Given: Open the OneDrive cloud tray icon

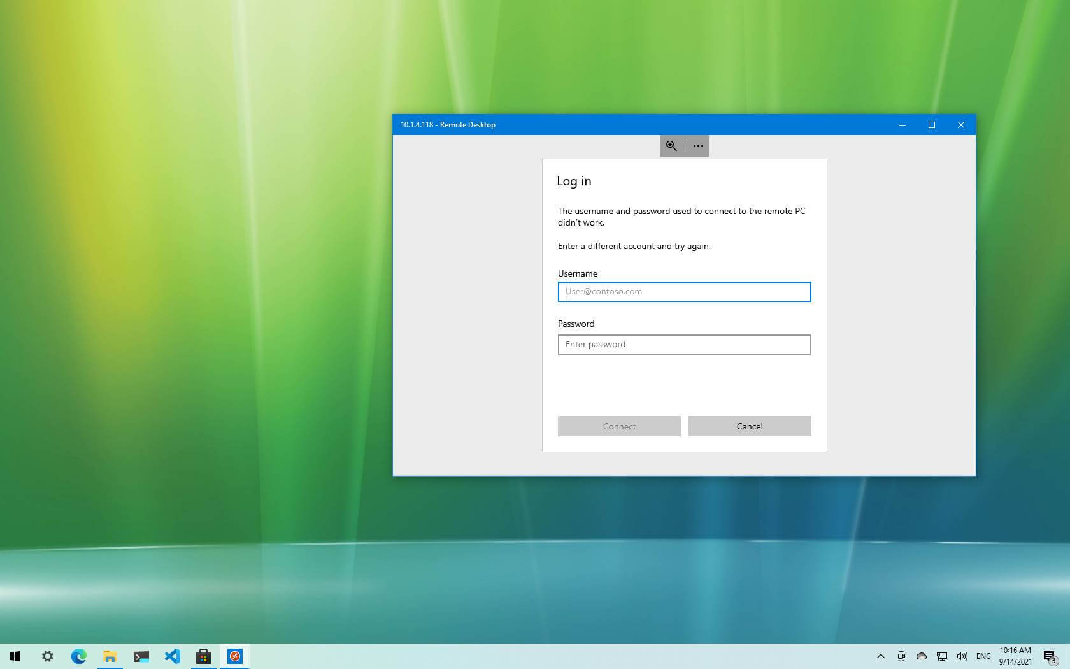Looking at the screenshot, I should pos(922,656).
